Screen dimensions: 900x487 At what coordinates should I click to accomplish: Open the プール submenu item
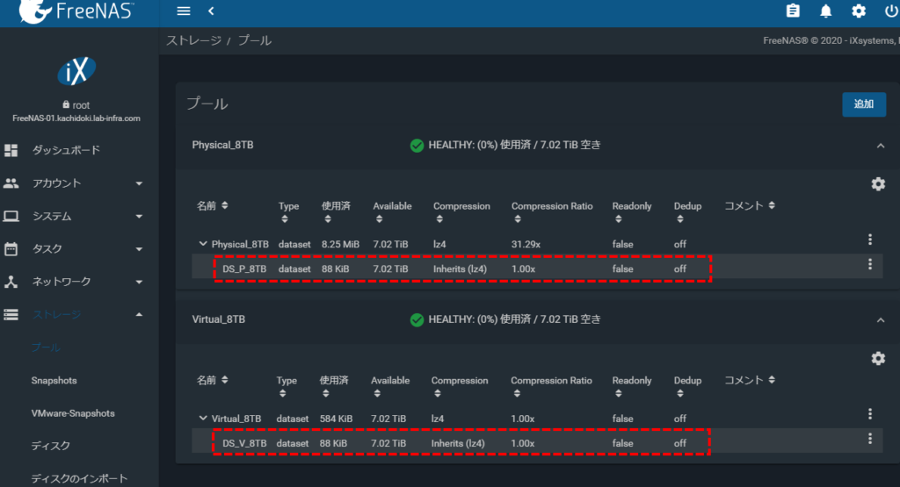46,347
